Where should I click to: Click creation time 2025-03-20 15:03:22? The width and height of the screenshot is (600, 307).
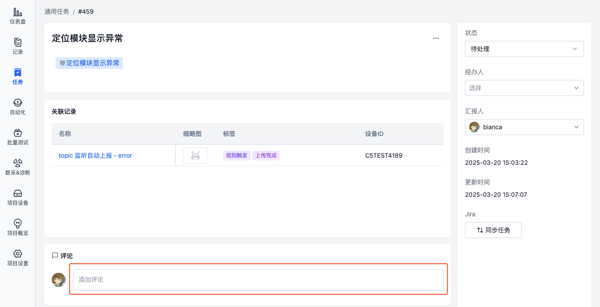pyautogui.click(x=497, y=163)
